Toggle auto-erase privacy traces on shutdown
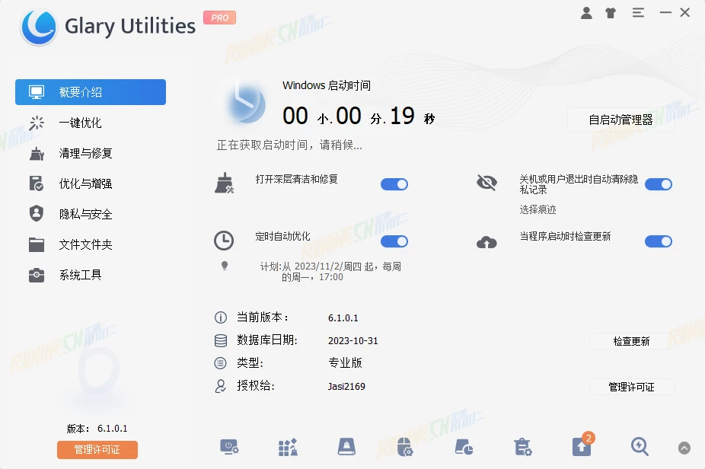The width and height of the screenshot is (705, 469). (x=658, y=184)
